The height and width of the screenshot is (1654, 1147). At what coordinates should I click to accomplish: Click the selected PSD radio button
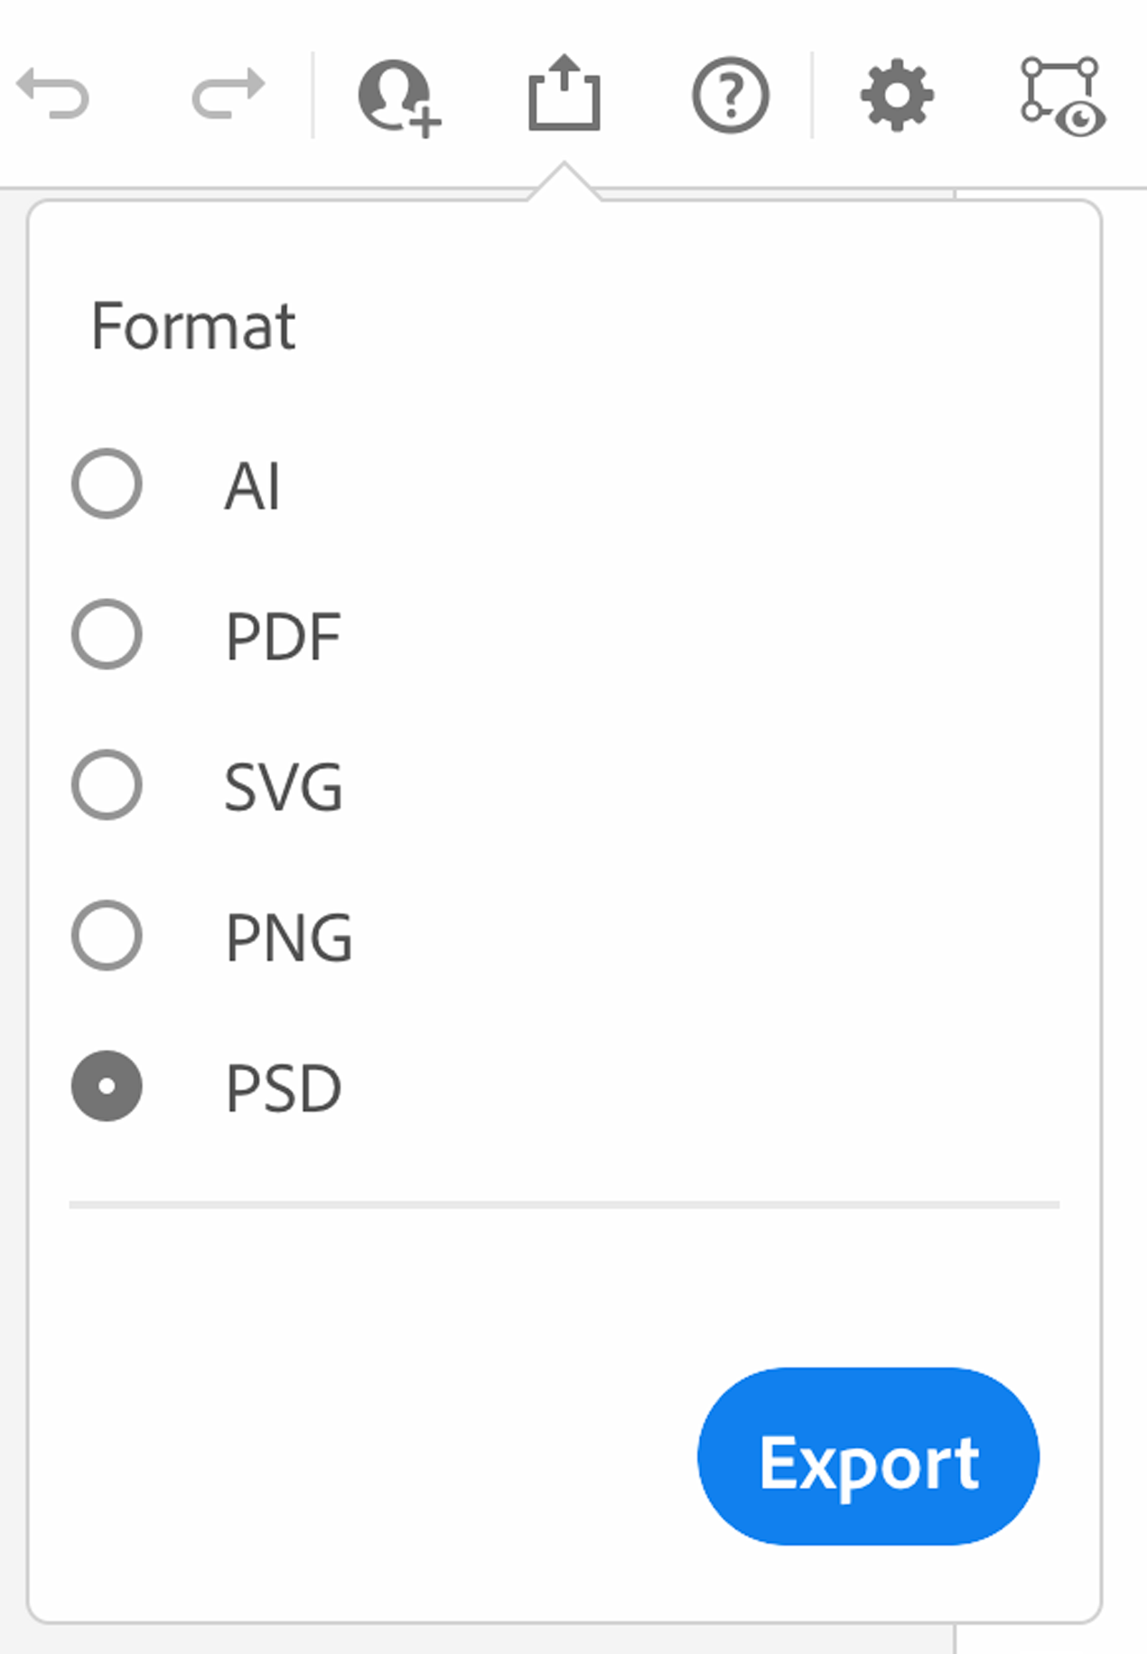(107, 1087)
